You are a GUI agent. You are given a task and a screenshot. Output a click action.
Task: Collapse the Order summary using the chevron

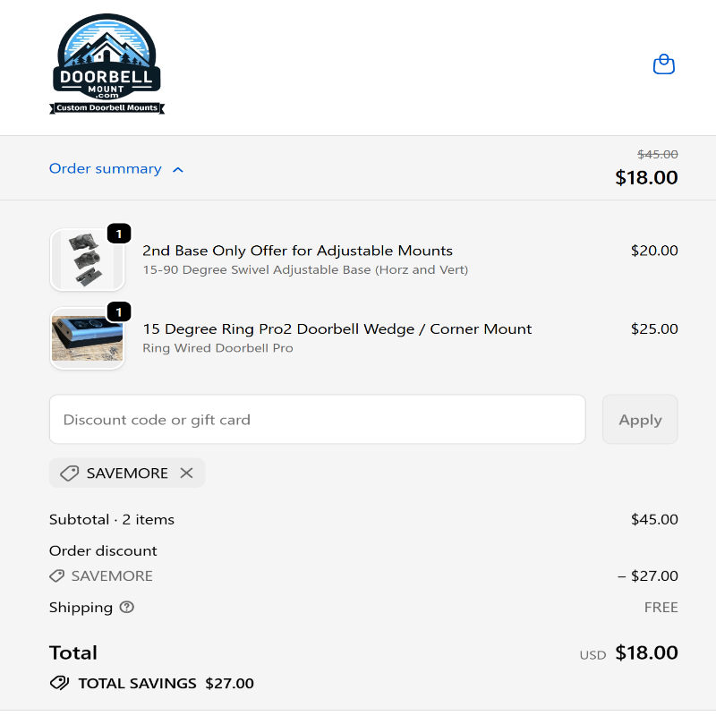pos(178,169)
